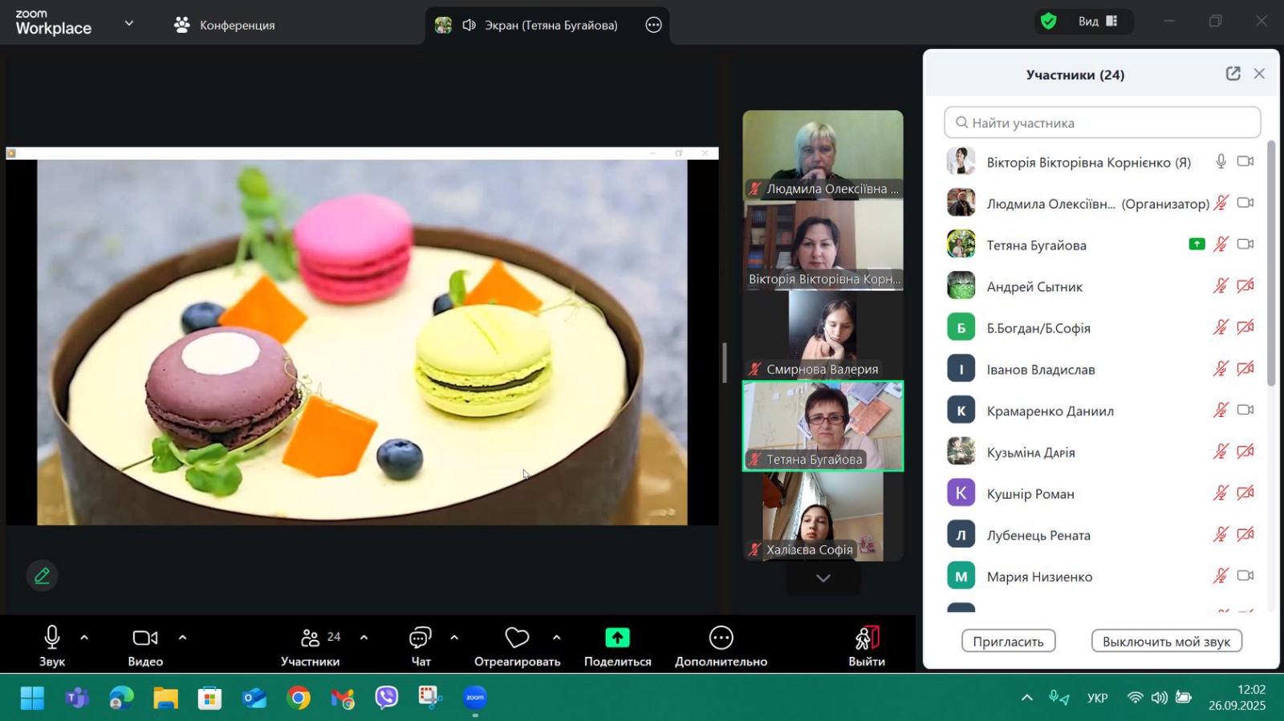Open the Вид view menu
The width and height of the screenshot is (1284, 721).
click(1097, 22)
